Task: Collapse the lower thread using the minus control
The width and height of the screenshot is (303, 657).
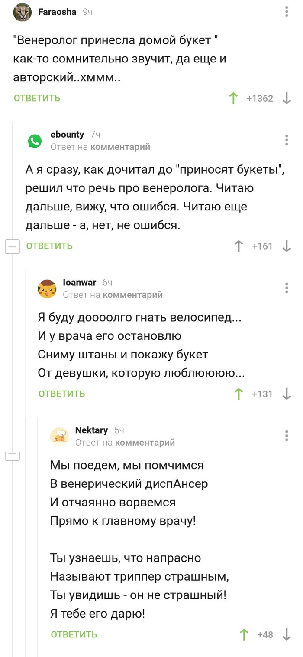Action: [12, 455]
